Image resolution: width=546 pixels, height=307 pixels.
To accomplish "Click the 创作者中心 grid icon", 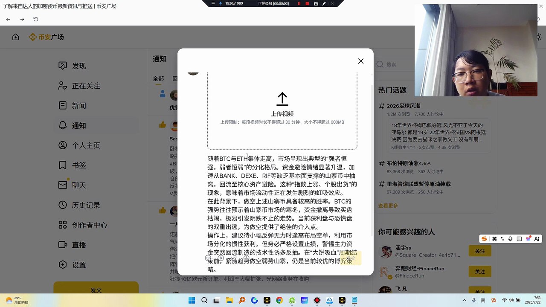I will 63,225.
